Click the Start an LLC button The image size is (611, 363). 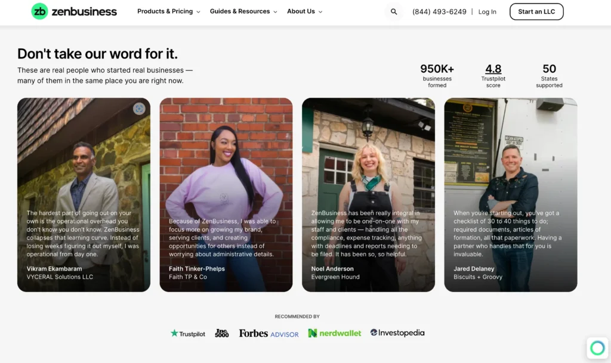(x=536, y=12)
